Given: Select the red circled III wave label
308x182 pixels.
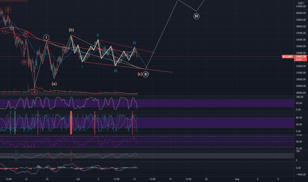Looking at the screenshot, I should [x=24, y=62].
